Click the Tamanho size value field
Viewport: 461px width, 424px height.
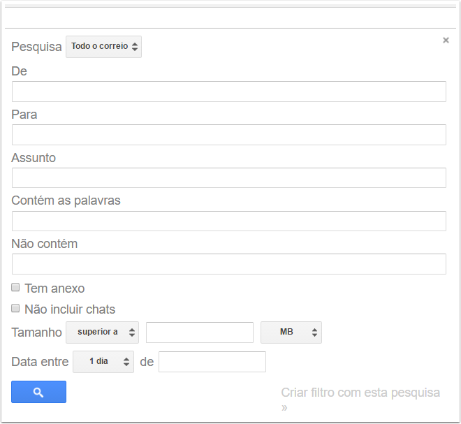point(199,332)
